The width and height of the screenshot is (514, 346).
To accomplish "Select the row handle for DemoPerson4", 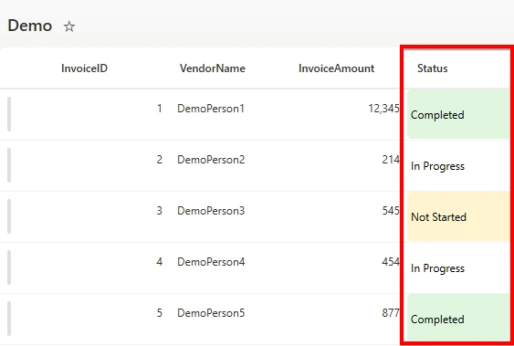I will point(9,267).
